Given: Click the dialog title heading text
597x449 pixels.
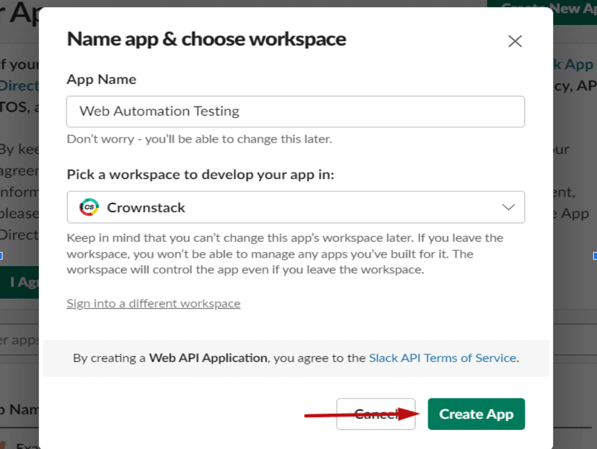Looking at the screenshot, I should [206, 39].
